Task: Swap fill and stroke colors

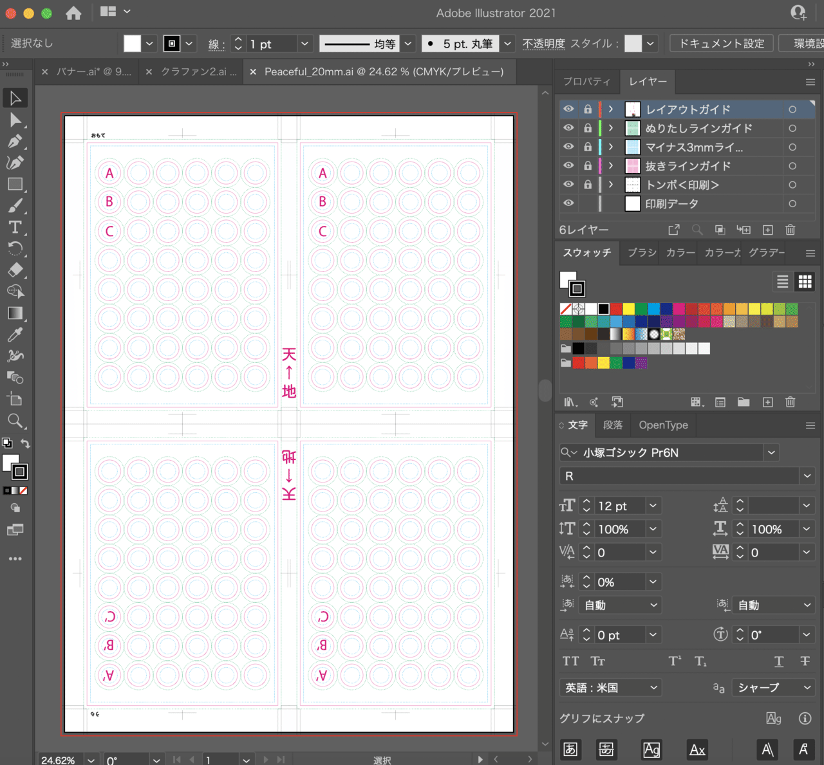Action: [25, 443]
